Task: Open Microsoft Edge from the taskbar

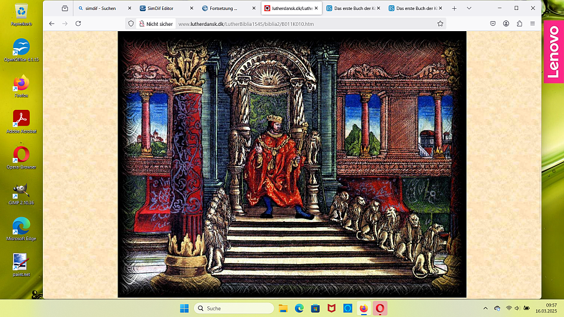Action: click(299, 308)
